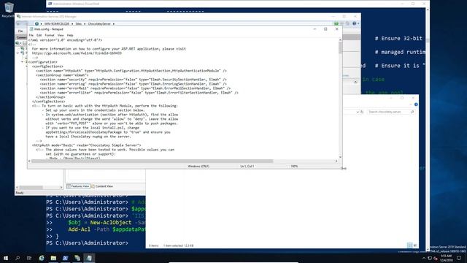Click IIS connections pane horizontal scrollbar

pyautogui.click(x=31, y=187)
